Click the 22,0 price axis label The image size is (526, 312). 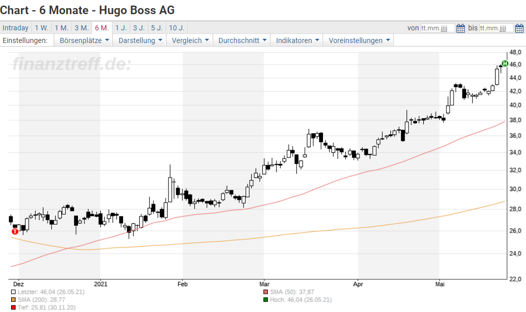(515, 279)
